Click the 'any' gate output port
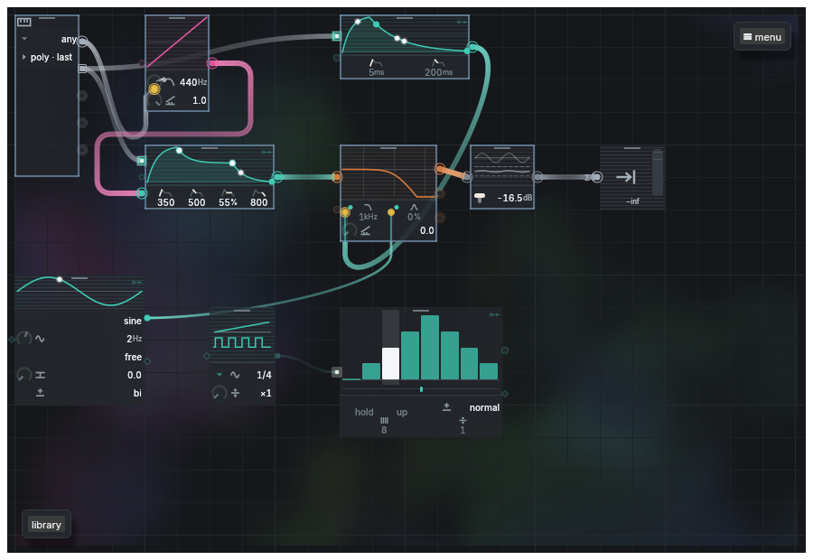813x560 pixels. pyautogui.click(x=82, y=41)
